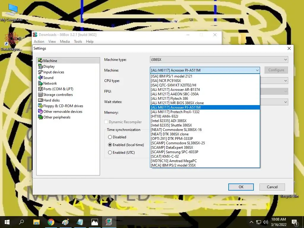Select the Sound category icon
The image size is (304, 228).
(x=40, y=77)
